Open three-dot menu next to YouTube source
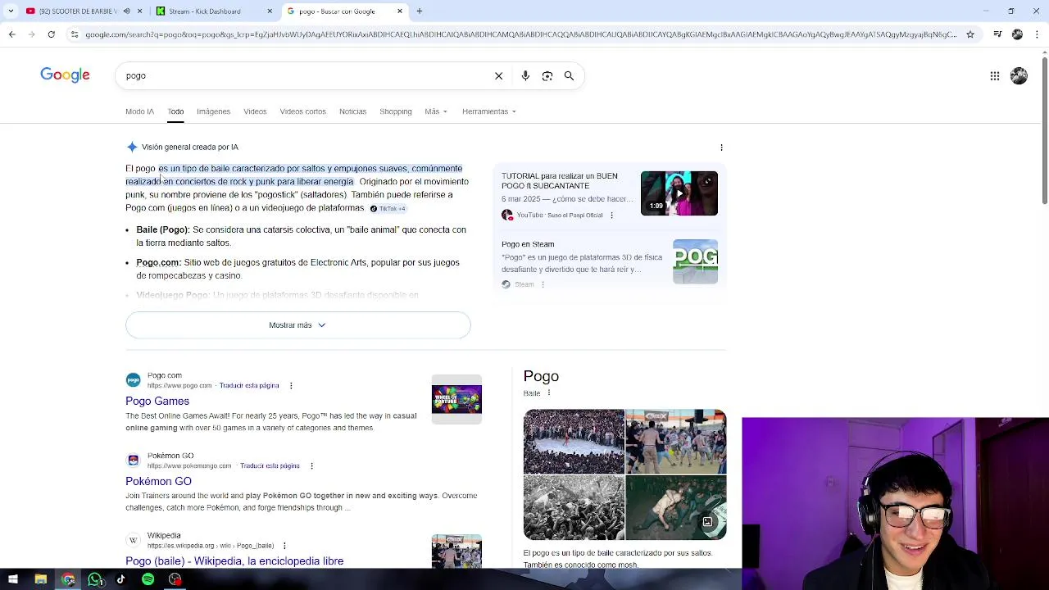The image size is (1049, 590). pyautogui.click(x=611, y=216)
